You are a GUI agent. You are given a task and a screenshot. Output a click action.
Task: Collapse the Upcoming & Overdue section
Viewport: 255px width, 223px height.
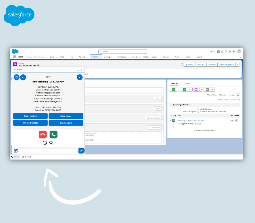tap(171, 105)
